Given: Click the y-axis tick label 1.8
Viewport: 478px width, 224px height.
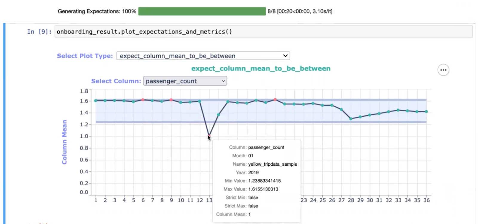Looking at the screenshot, I should click(x=84, y=91).
